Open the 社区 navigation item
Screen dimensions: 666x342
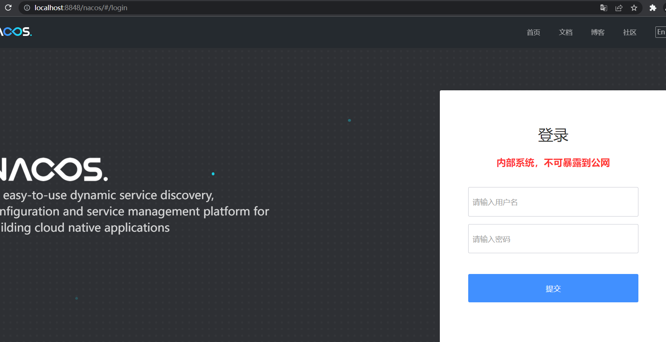coord(630,32)
